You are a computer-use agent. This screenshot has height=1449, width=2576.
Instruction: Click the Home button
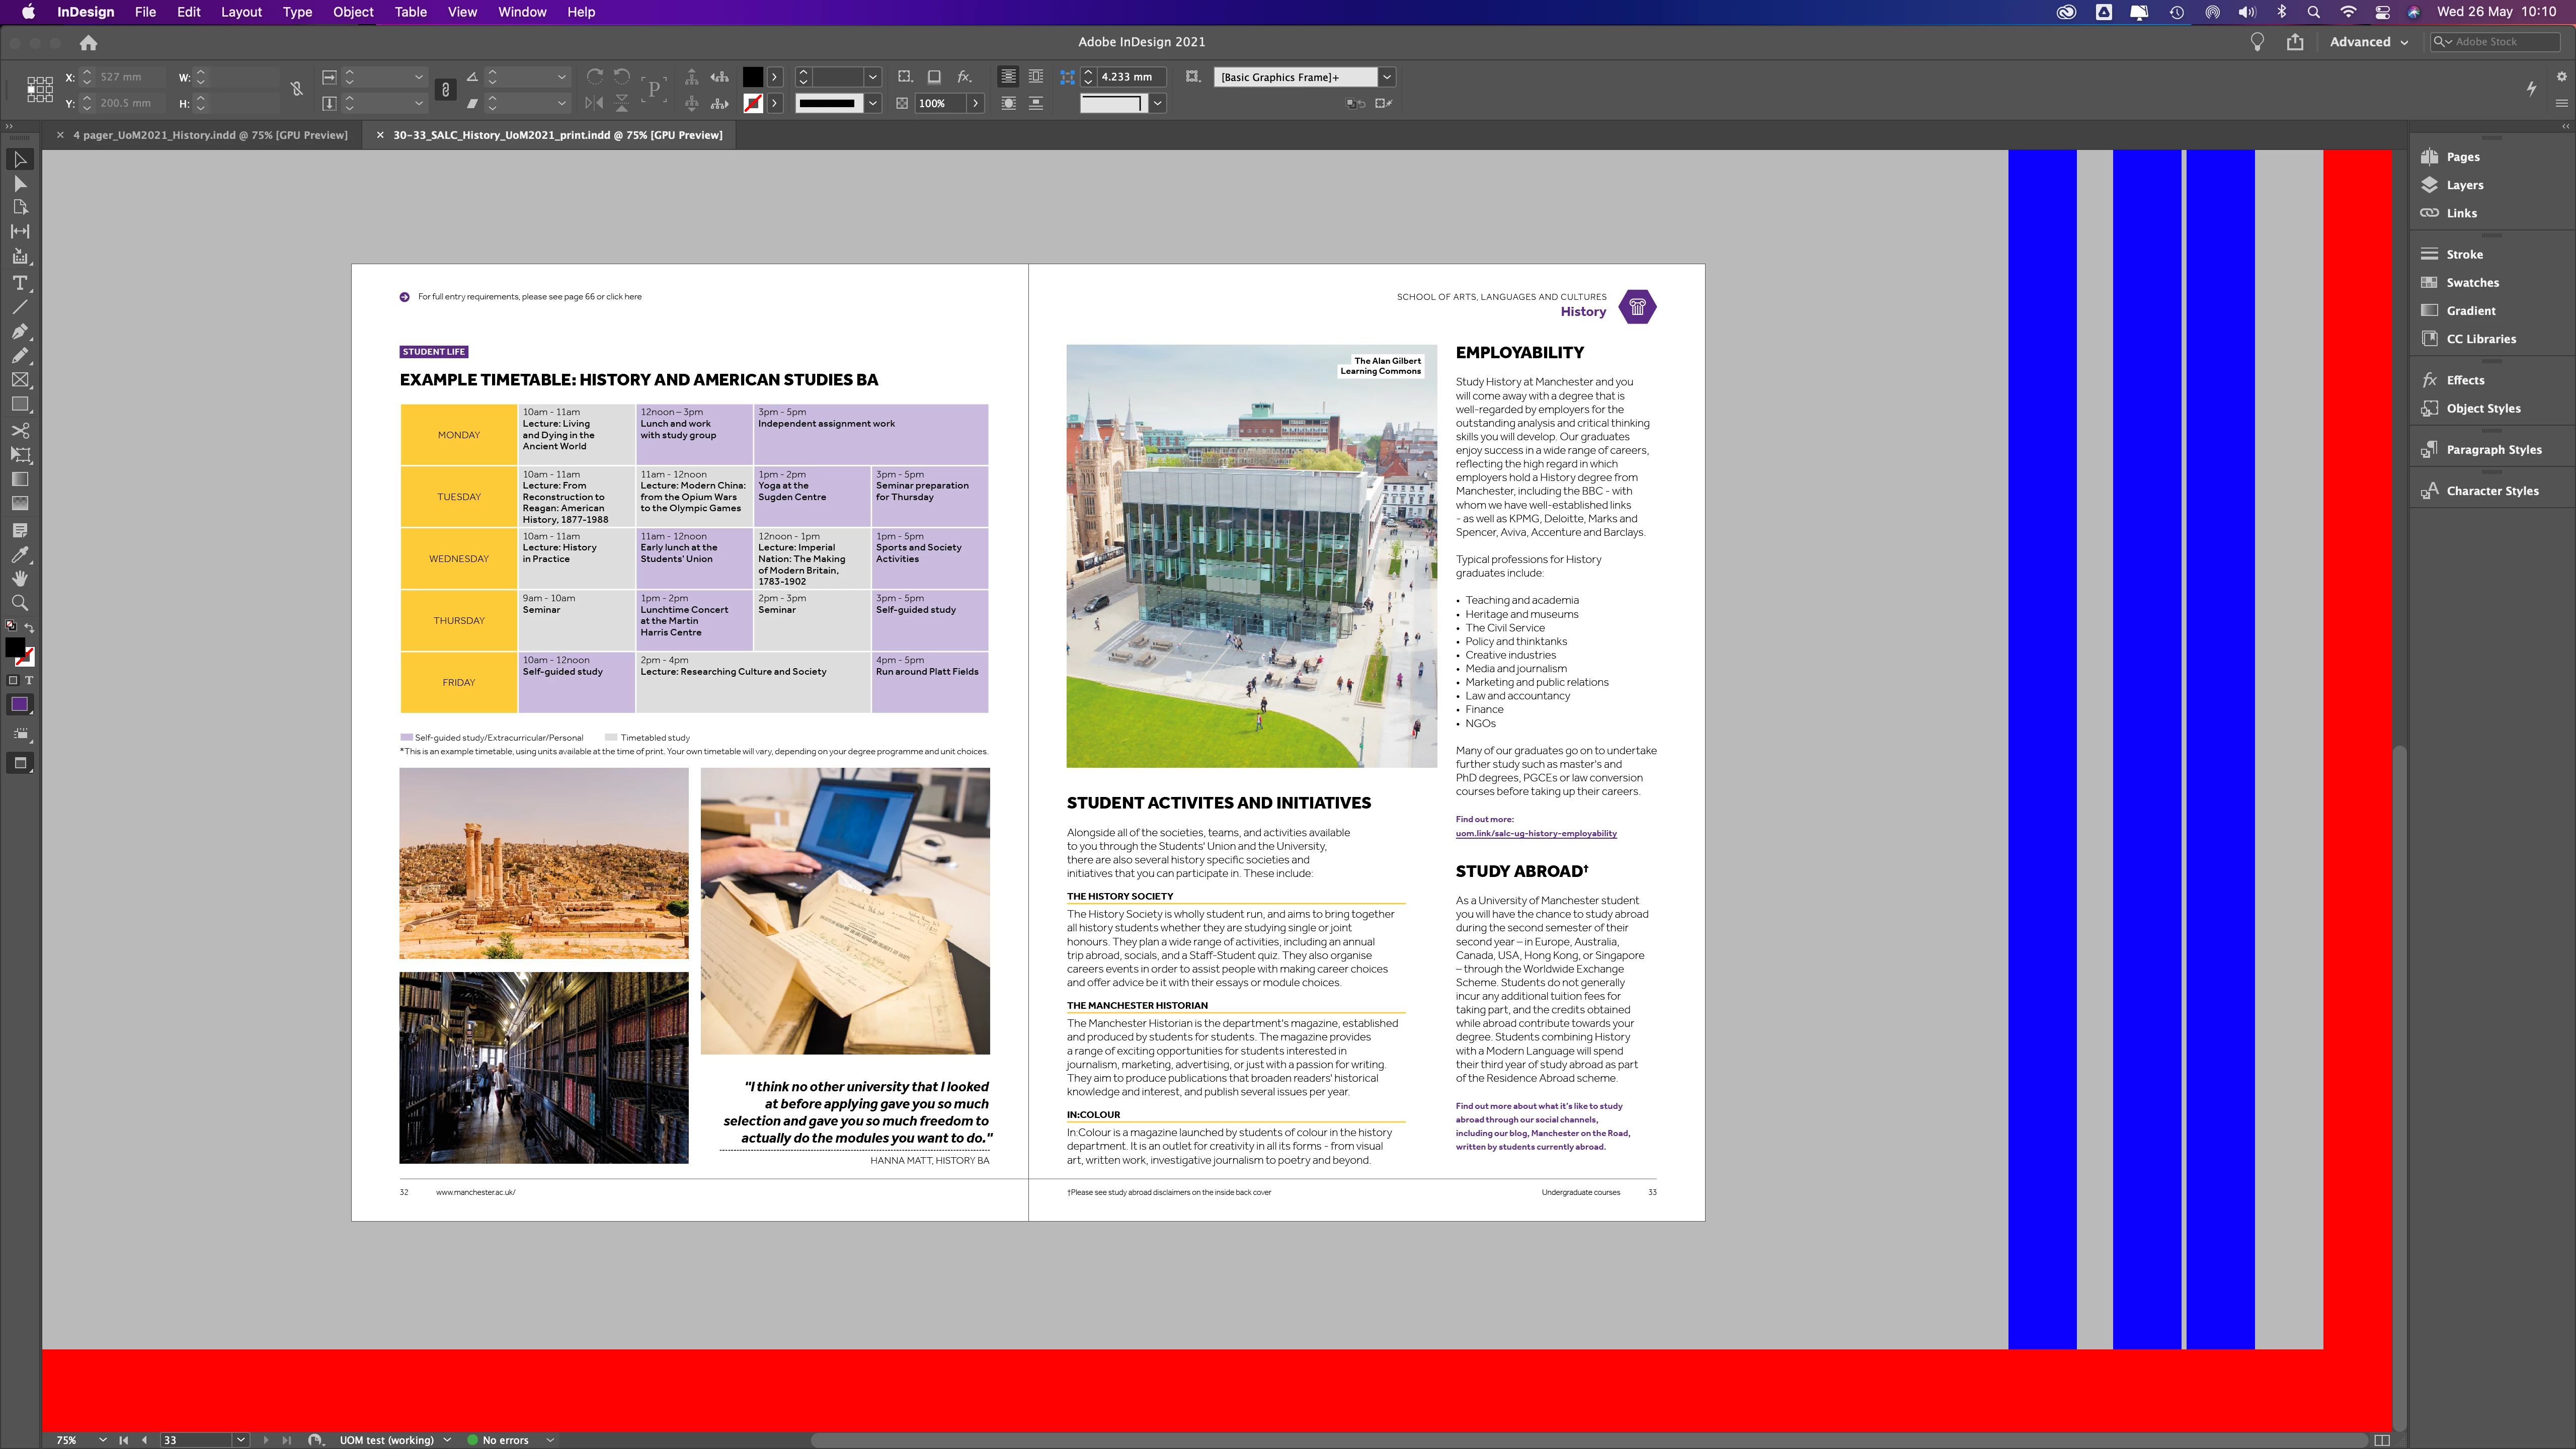pyautogui.click(x=88, y=43)
